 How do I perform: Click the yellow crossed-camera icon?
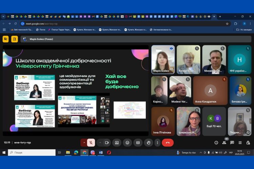6,39
